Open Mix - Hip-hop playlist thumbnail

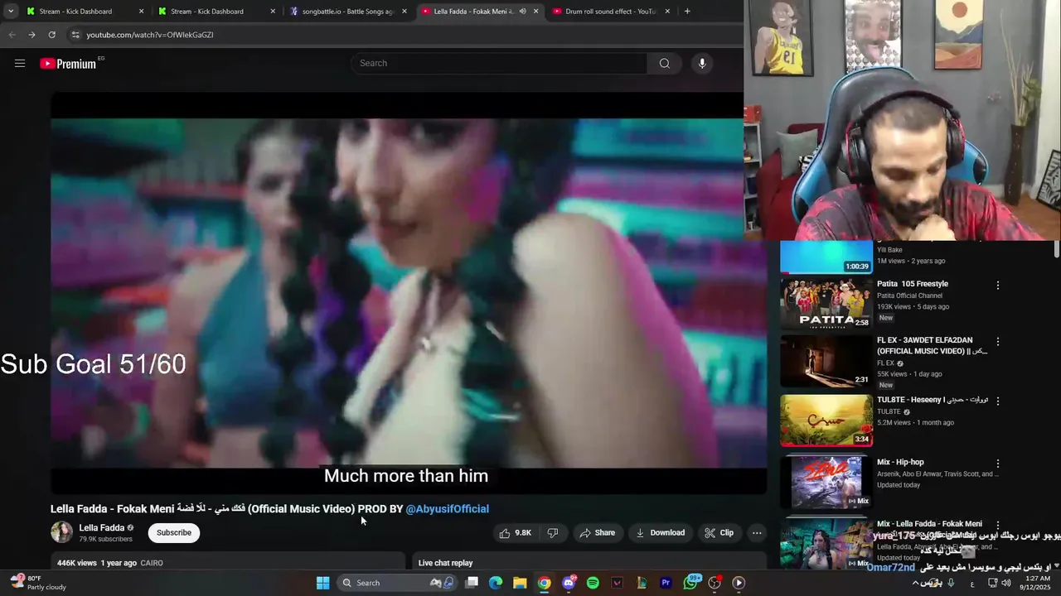coord(826,482)
